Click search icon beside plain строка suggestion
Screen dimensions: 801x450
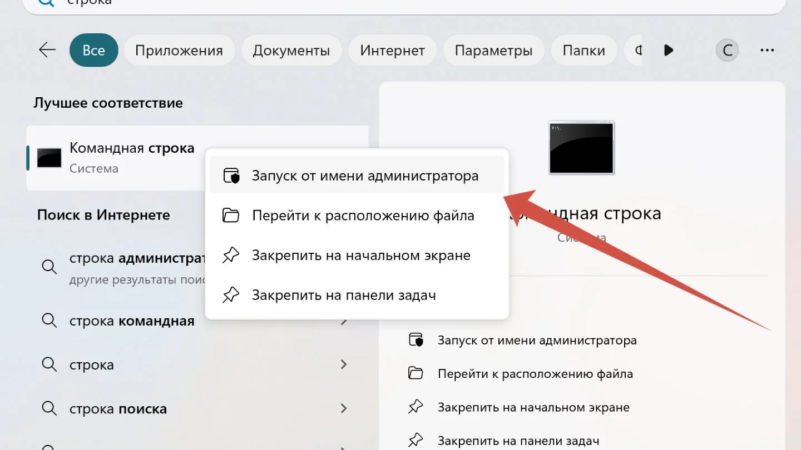(50, 364)
